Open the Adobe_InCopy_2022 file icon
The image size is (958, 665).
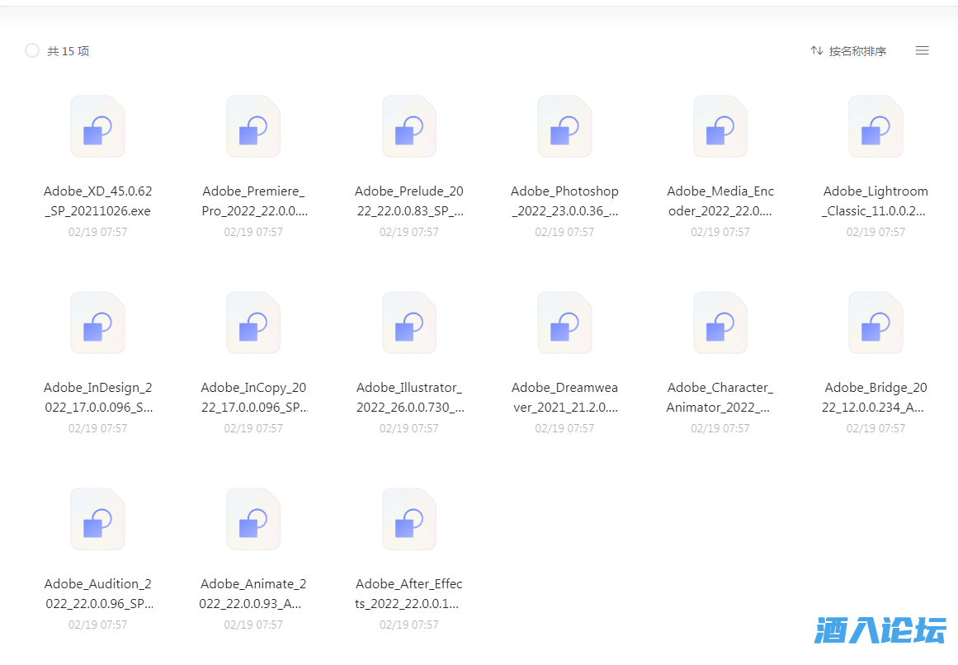point(253,323)
